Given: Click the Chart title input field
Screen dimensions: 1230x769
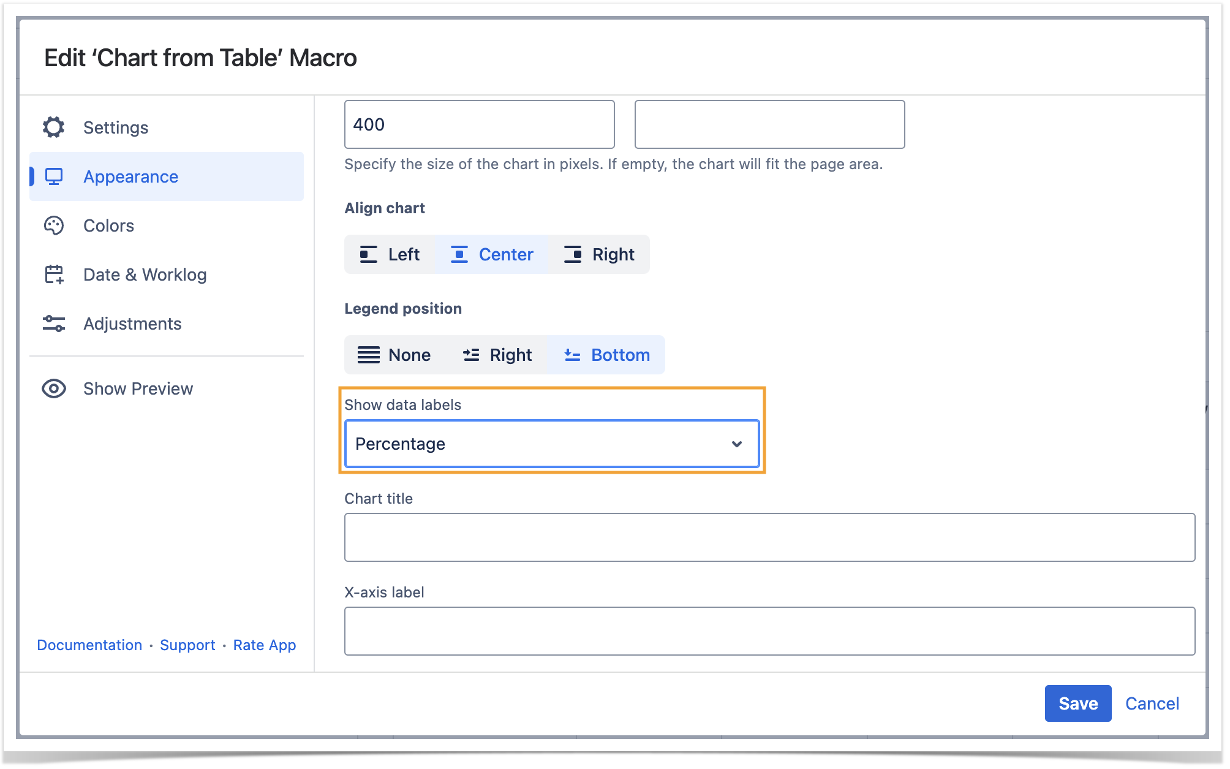Looking at the screenshot, I should [769, 537].
